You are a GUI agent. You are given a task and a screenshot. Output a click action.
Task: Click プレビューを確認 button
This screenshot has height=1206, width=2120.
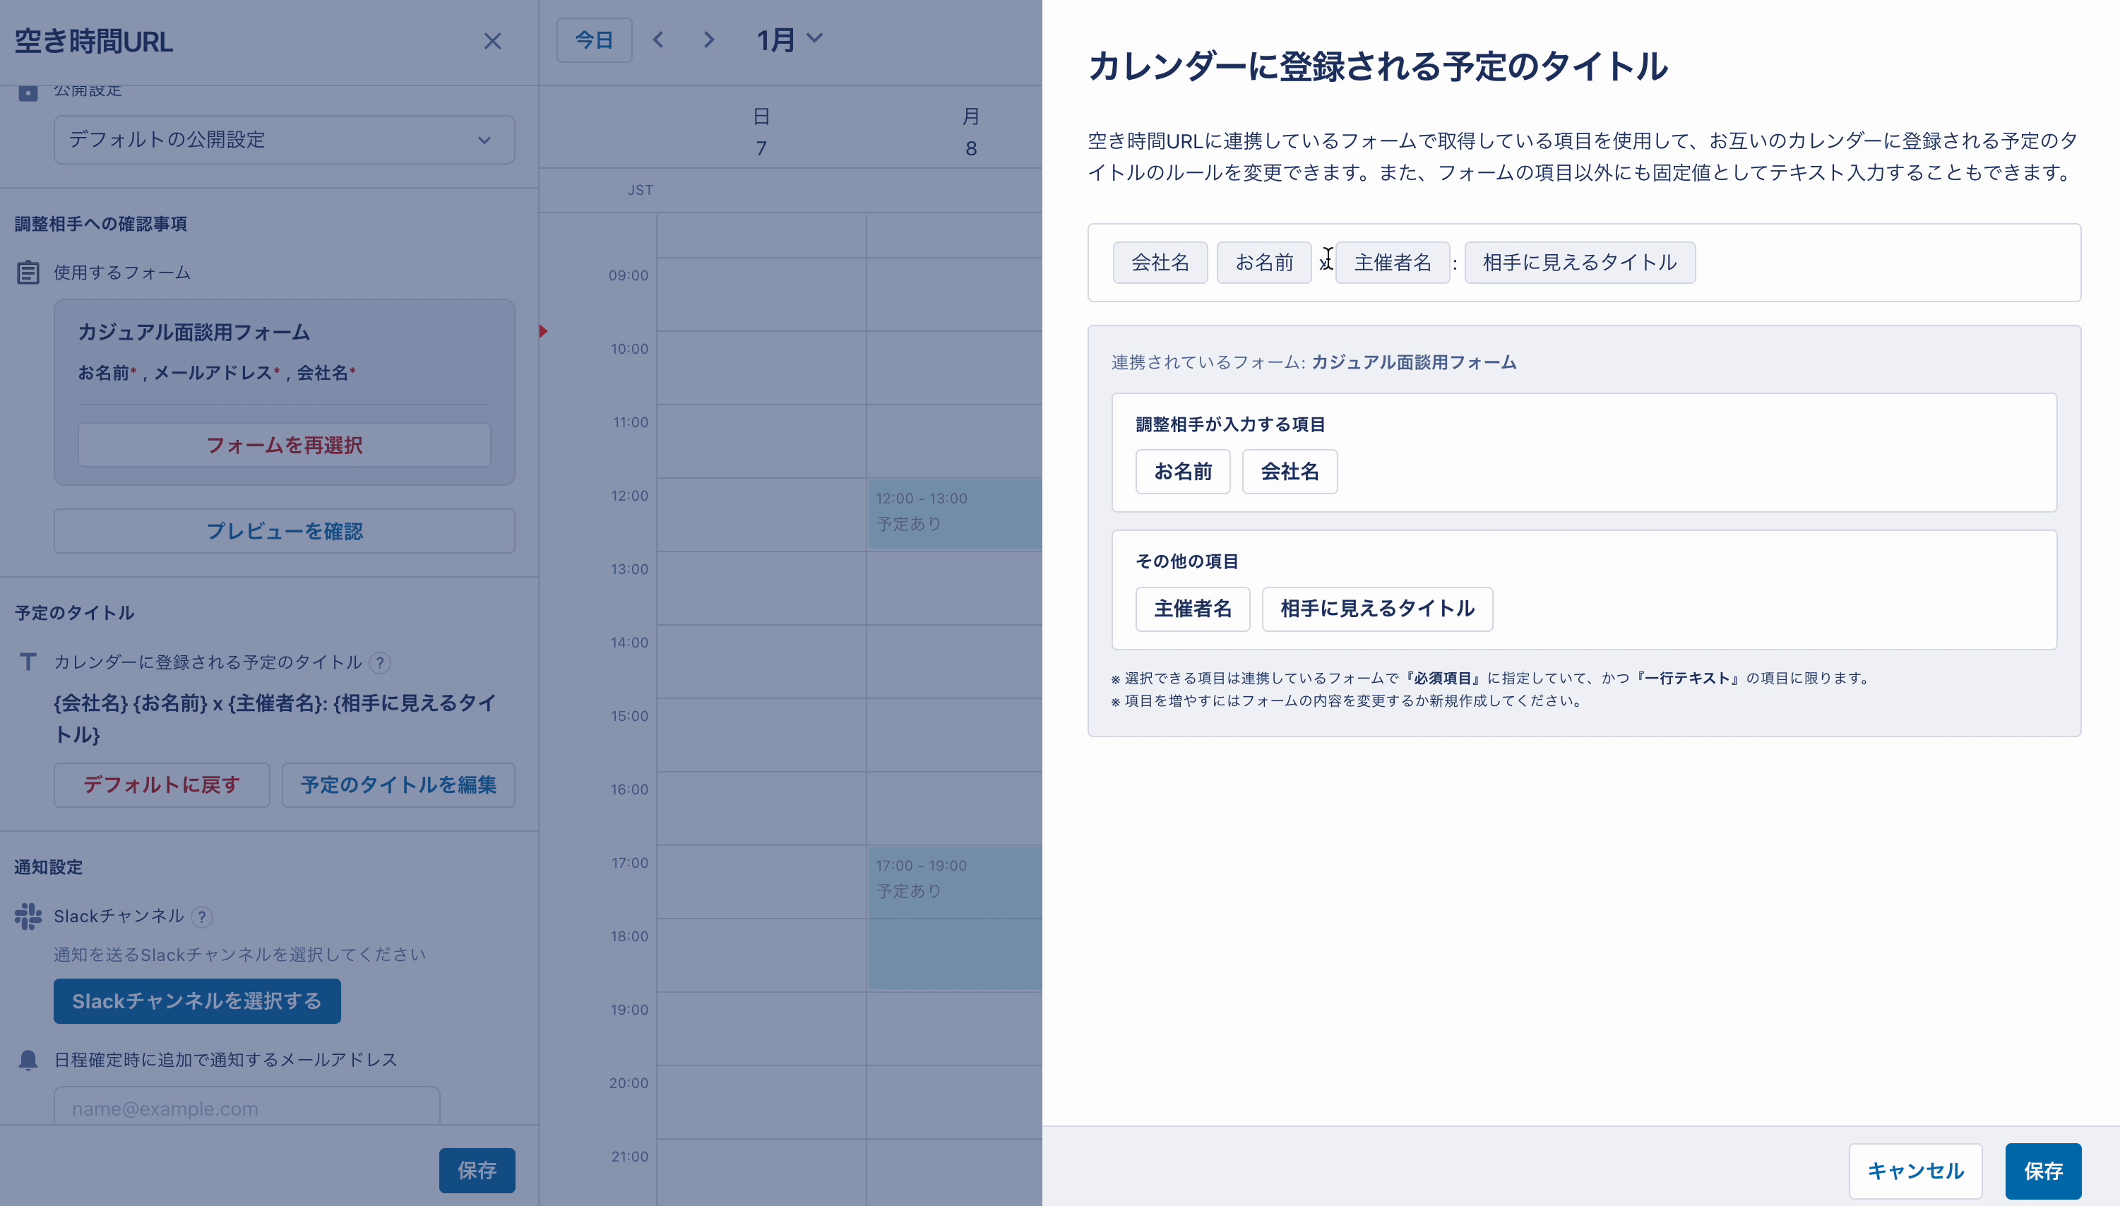click(284, 531)
